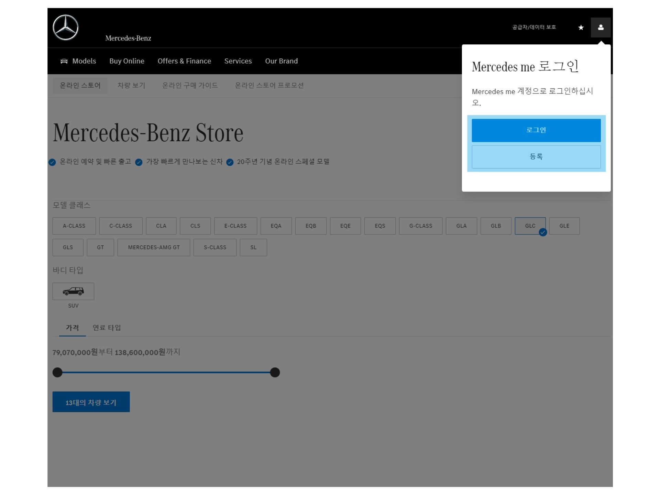Click the user profile icon
Viewport: 660px width, 495px height.
(x=601, y=27)
